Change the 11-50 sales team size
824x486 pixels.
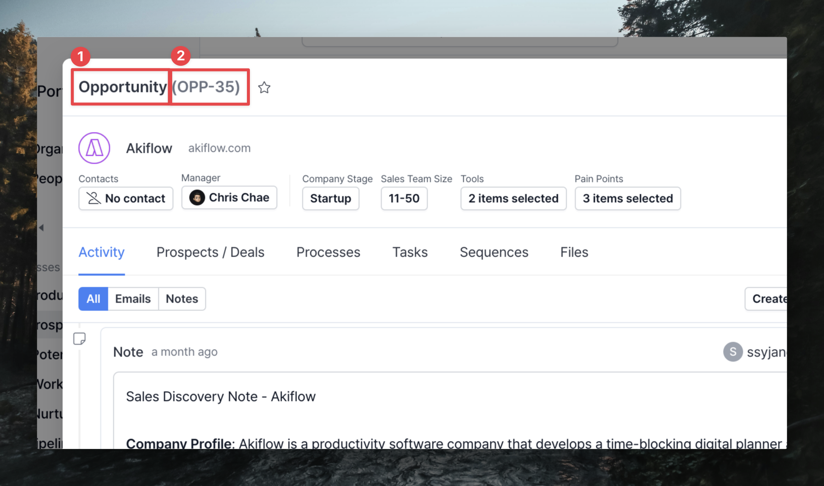pos(404,198)
